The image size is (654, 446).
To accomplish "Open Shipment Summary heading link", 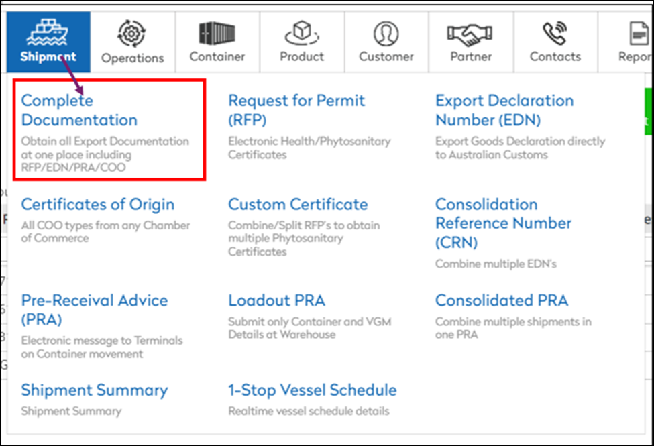I will (95, 390).
